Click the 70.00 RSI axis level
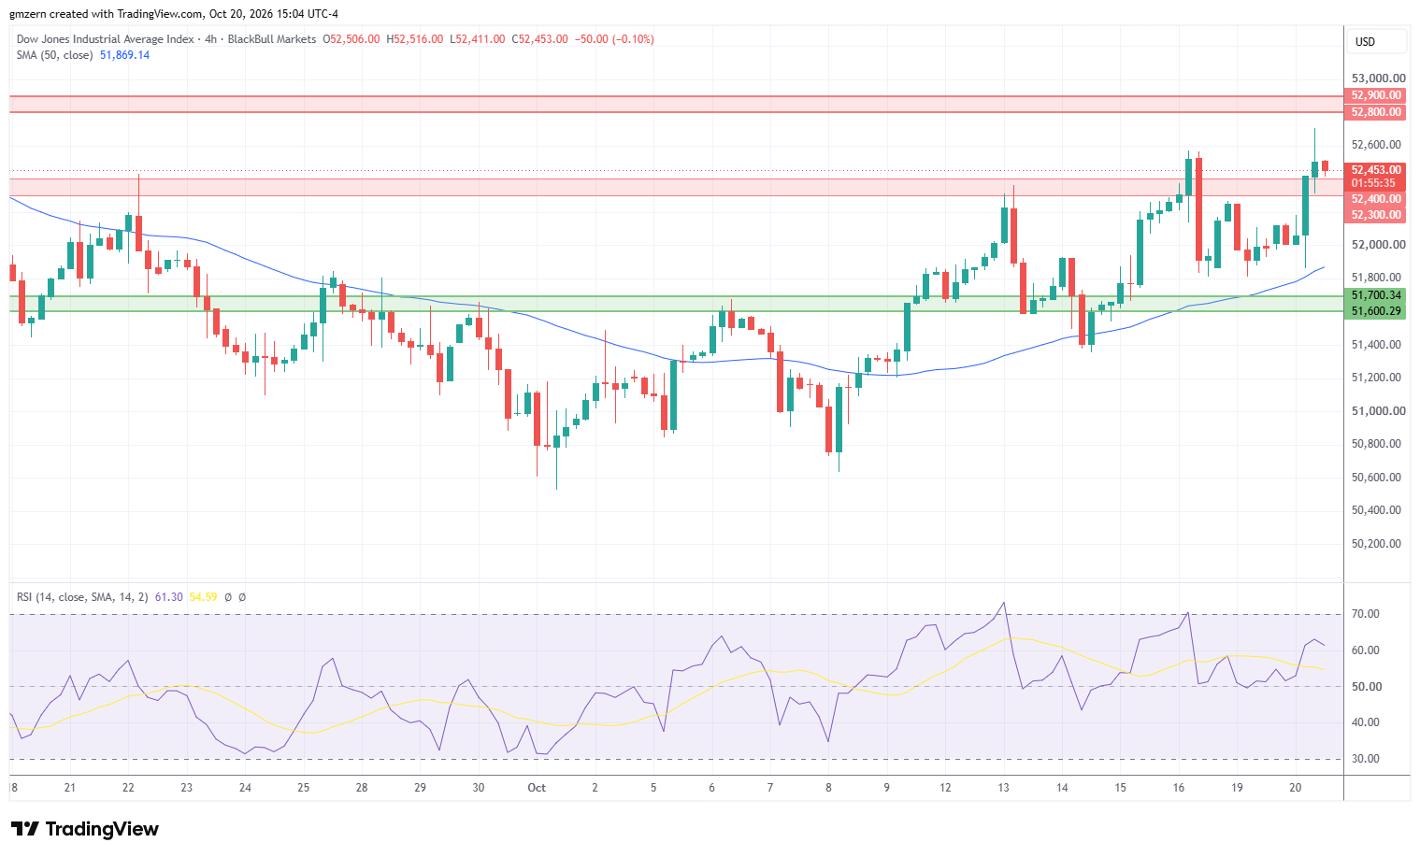The image size is (1420, 857). pyautogui.click(x=1366, y=614)
